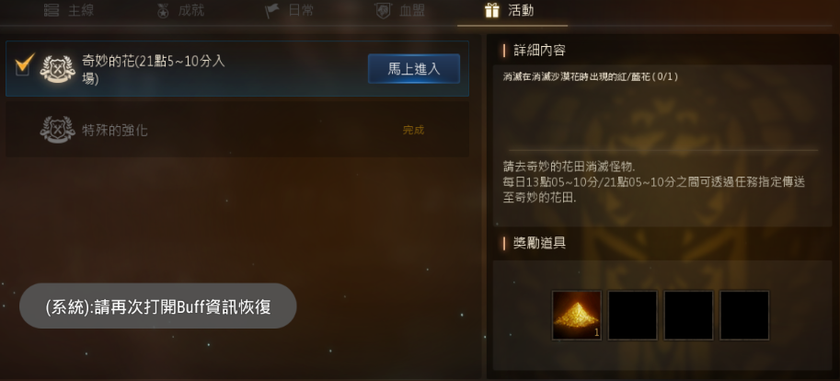This screenshot has width=840, height=381.
Task: Click the 成就 medal icon
Action: (164, 10)
